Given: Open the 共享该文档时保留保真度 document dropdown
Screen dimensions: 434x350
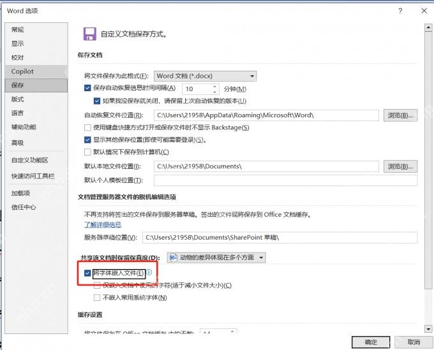Looking at the screenshot, I should click(216, 258).
